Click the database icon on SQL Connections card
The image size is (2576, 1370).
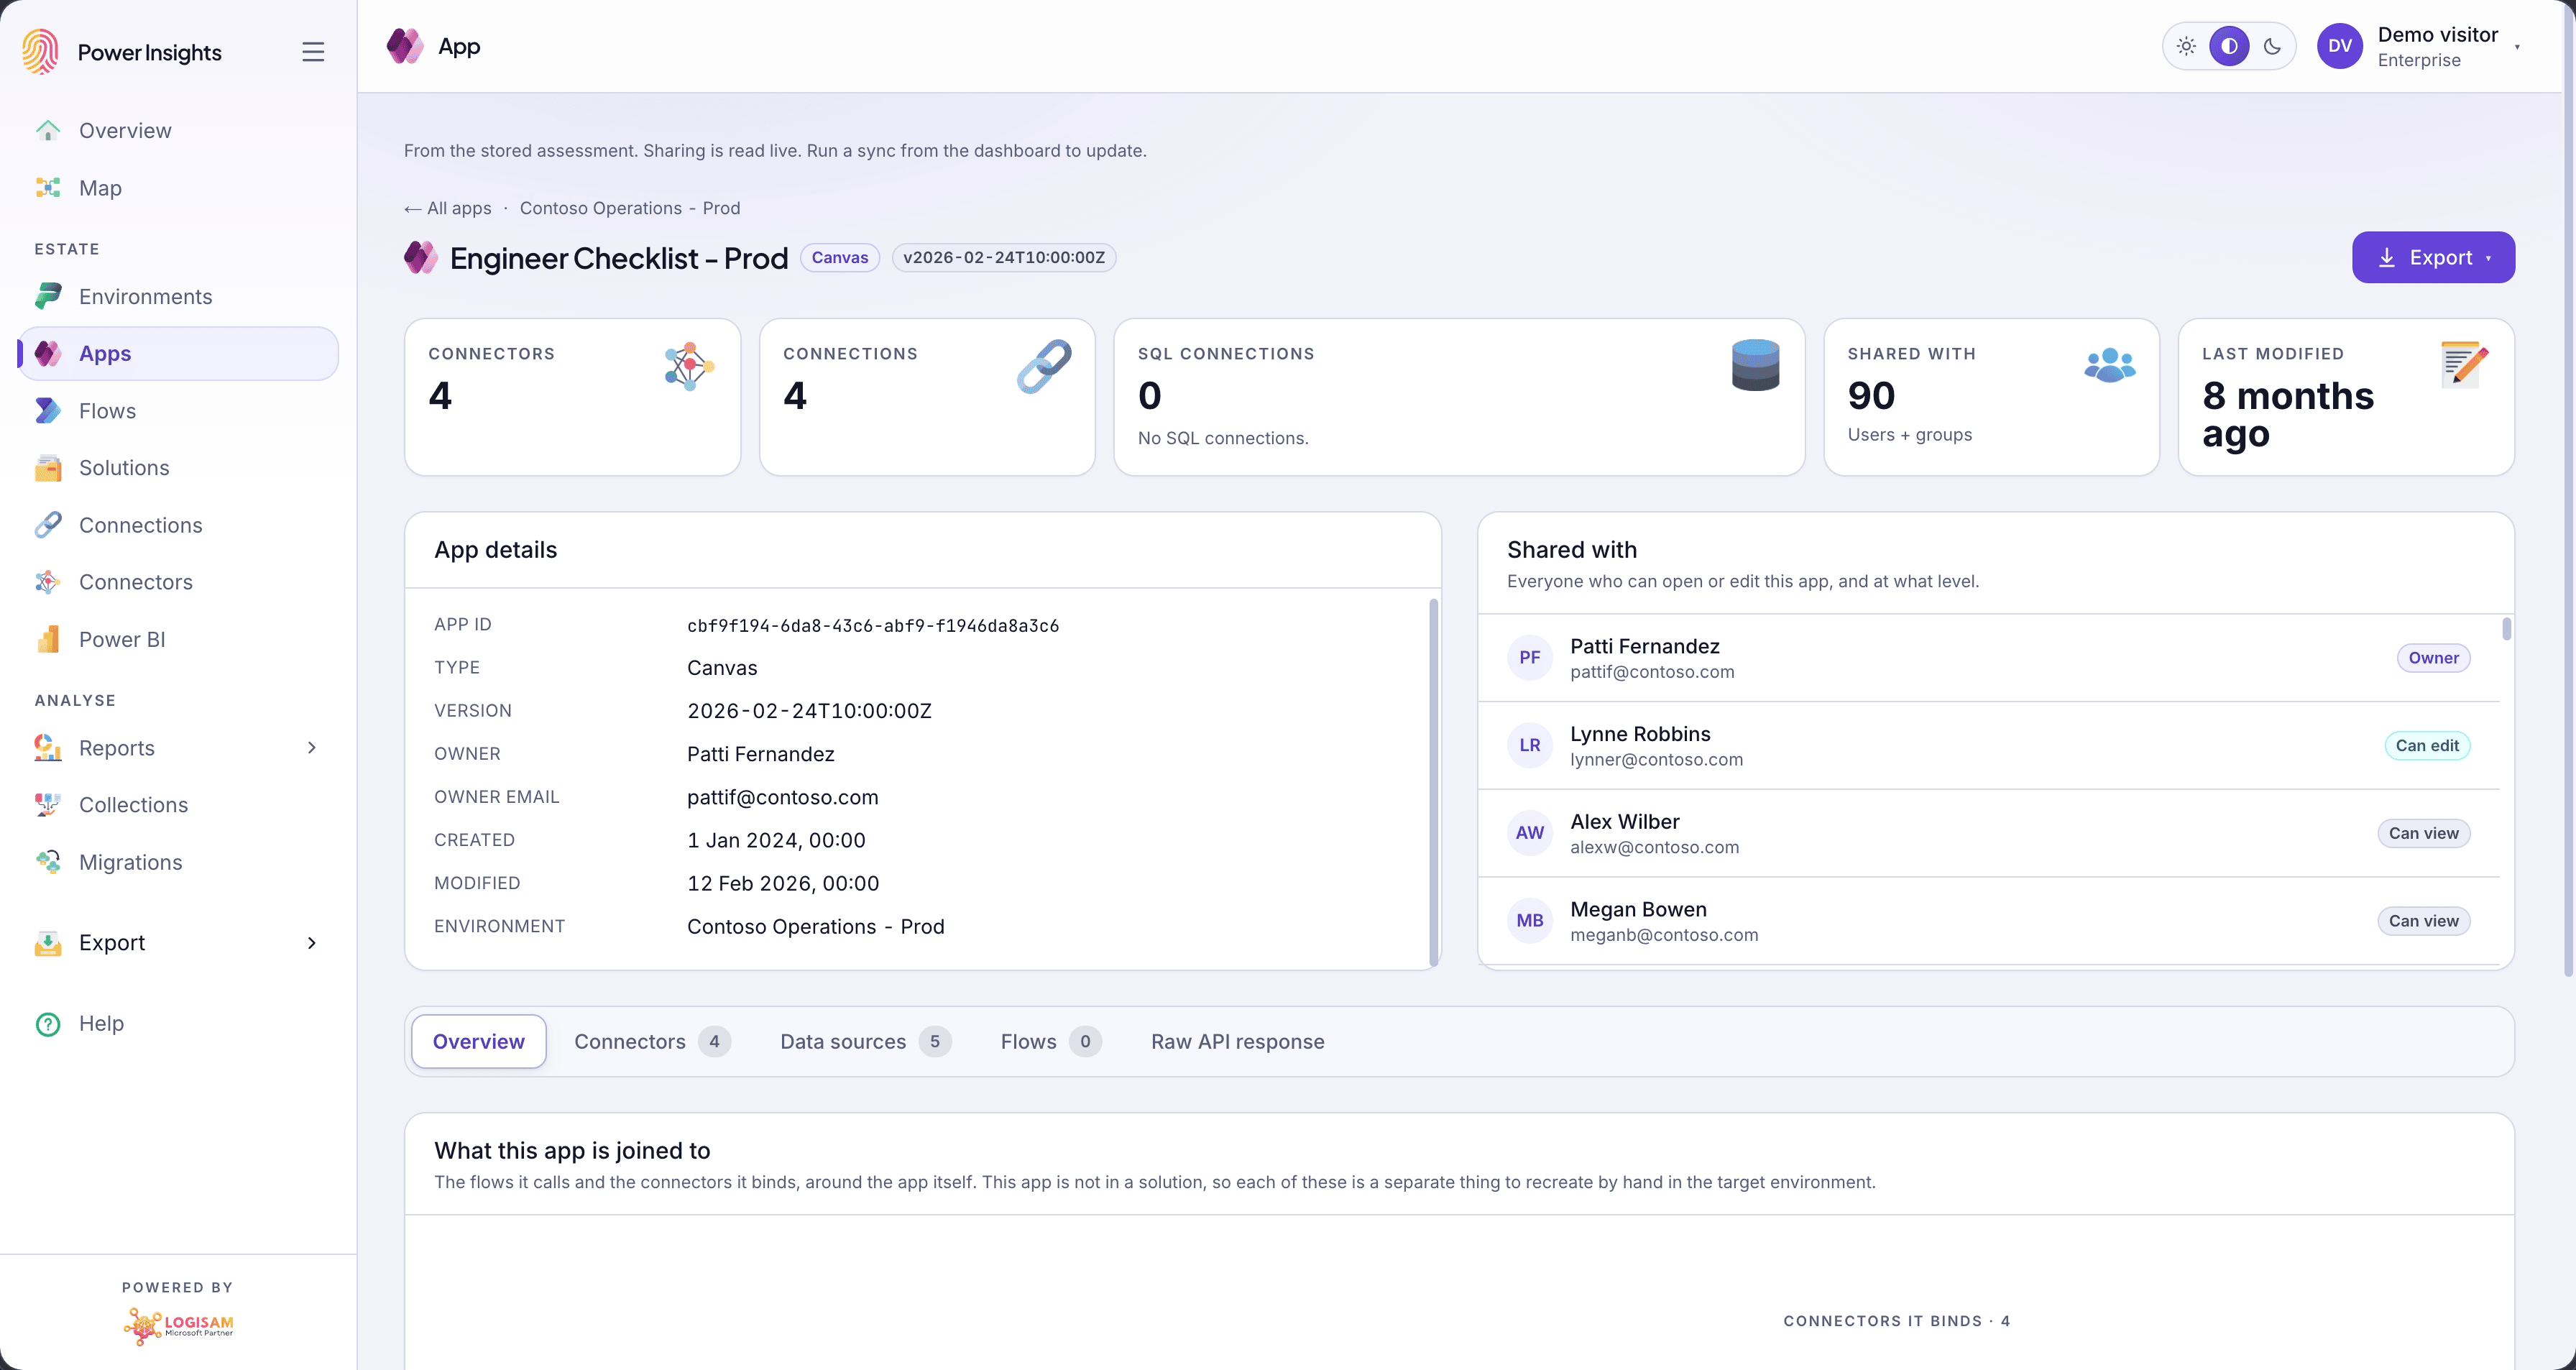(1755, 365)
